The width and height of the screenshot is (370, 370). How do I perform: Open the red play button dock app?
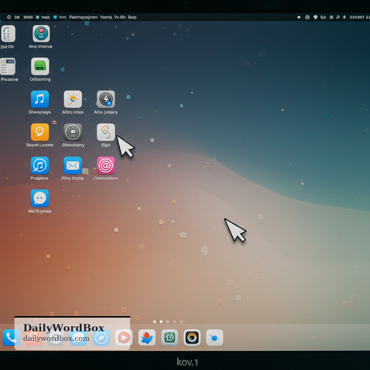124,338
